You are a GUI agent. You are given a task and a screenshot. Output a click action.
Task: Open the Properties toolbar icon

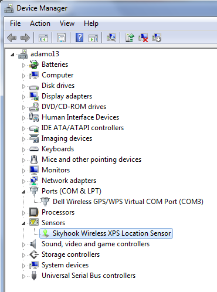[61, 38]
